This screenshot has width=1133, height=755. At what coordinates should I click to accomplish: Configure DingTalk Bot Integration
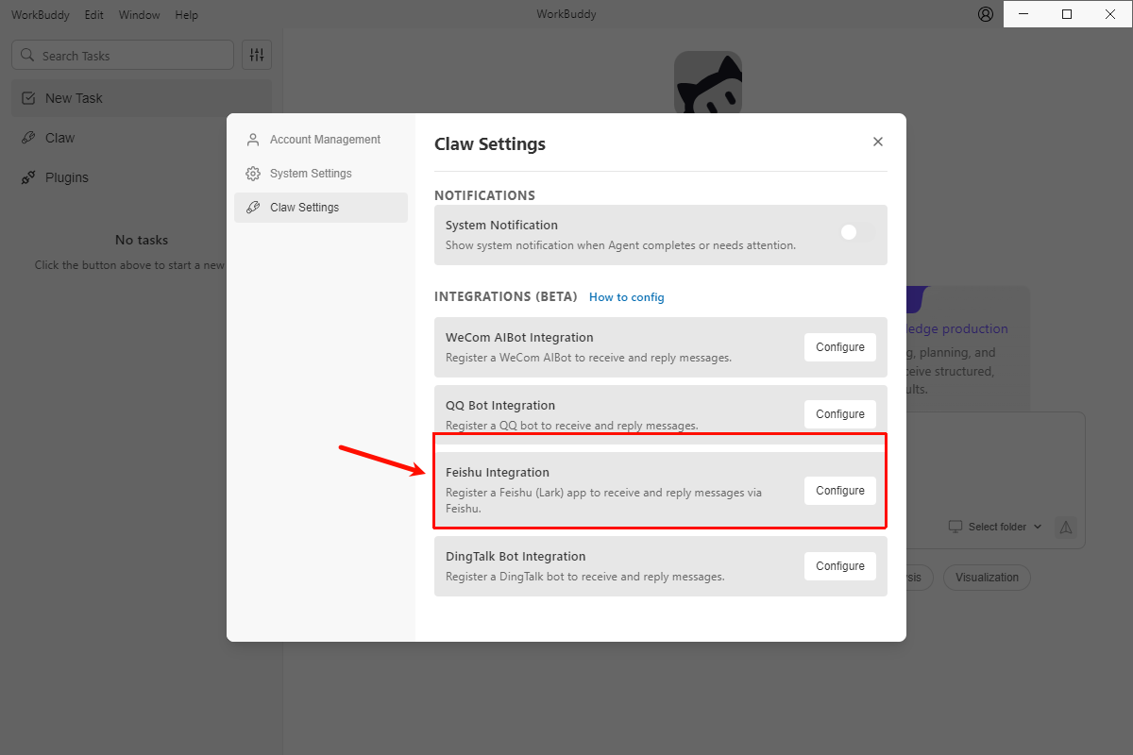tap(840, 566)
